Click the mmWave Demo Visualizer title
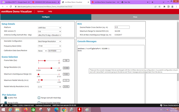Image resolution: width=179 pixels, height=112 pixels. (17, 11)
